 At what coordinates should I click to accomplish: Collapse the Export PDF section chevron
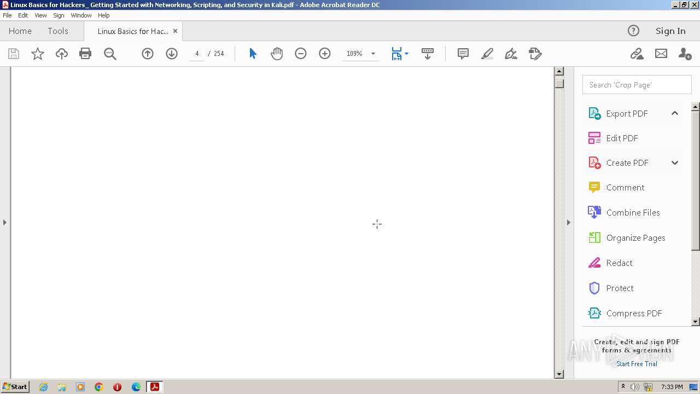(675, 113)
